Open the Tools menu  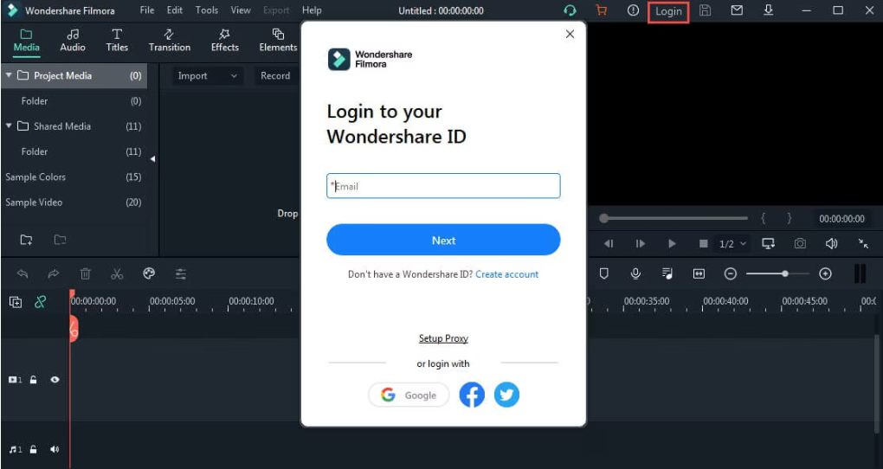click(207, 10)
